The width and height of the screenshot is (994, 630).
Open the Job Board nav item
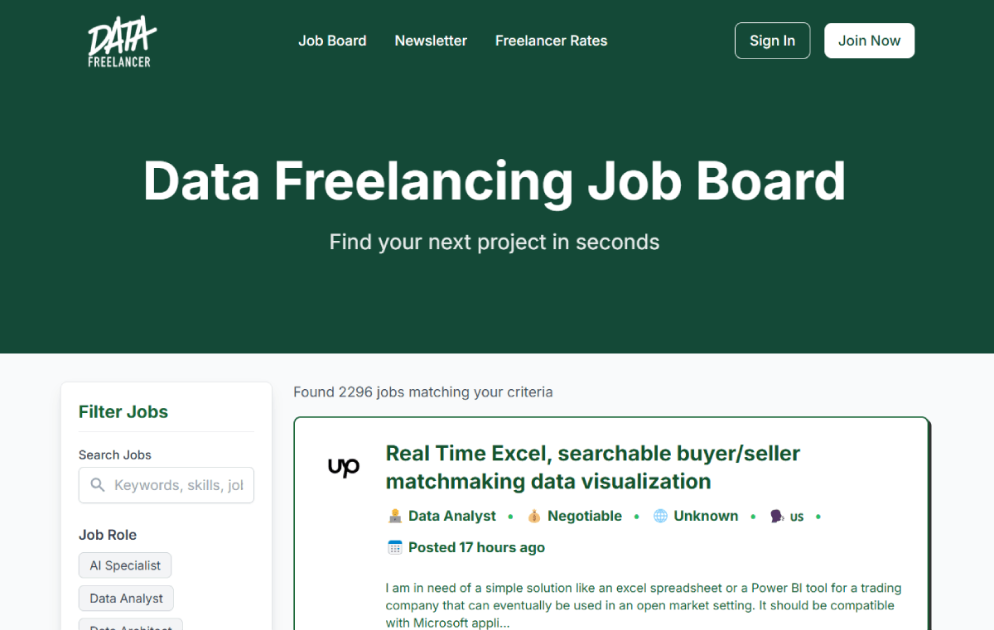point(332,41)
